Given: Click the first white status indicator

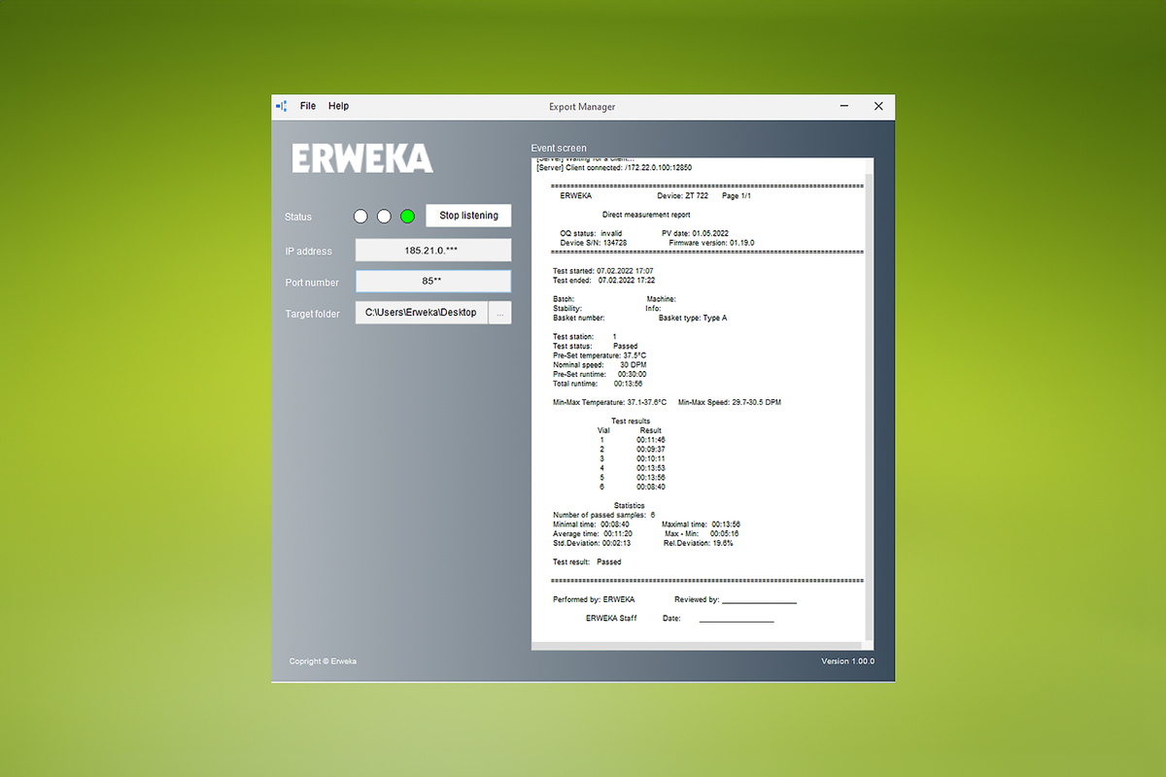Looking at the screenshot, I should 360,217.
